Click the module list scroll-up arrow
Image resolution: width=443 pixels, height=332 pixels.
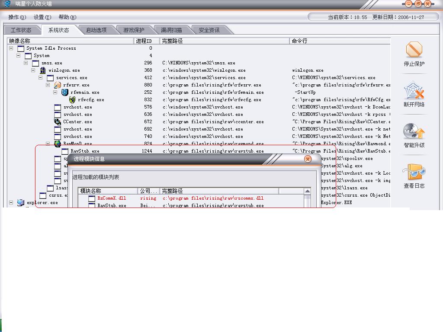coord(308,192)
